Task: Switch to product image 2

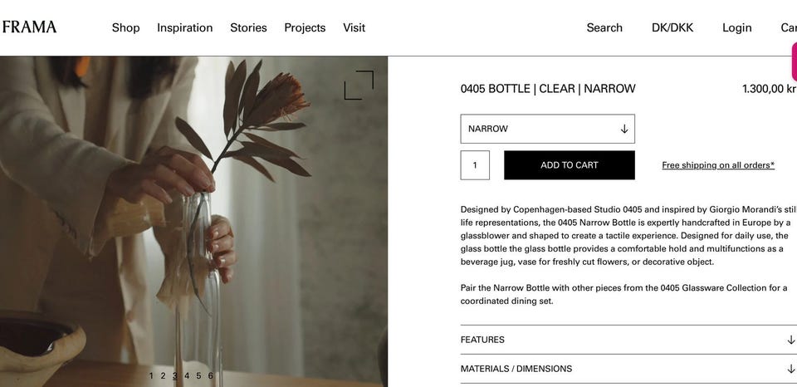Action: coord(163,376)
